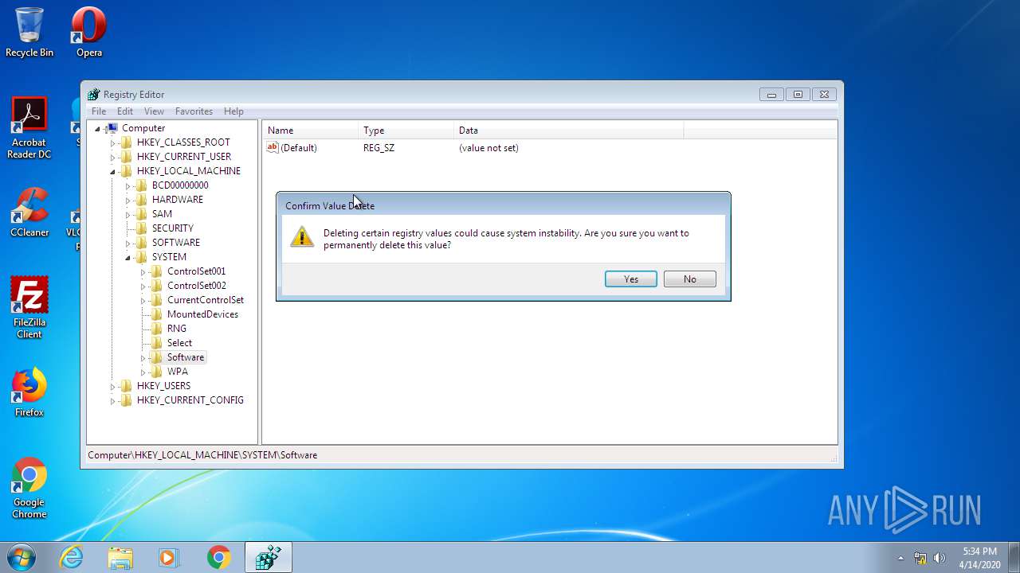Click the Select key folder icon
The height and width of the screenshot is (573, 1020).
click(x=156, y=343)
